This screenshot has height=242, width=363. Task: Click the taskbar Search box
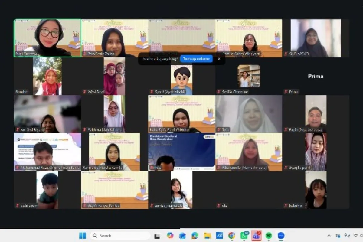(120, 236)
